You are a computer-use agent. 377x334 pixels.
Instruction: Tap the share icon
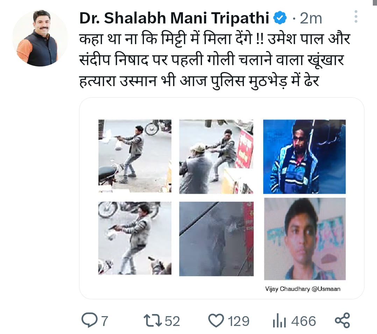point(342,321)
